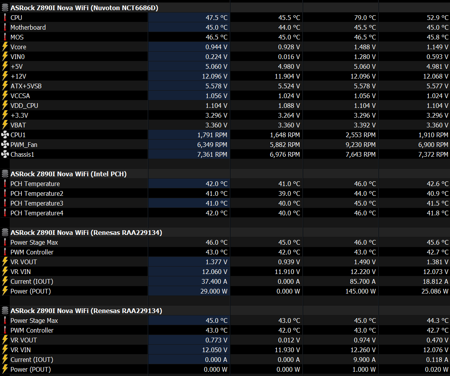Screen dimensions: 450x376
Task: Select the ATX+5VSB voltage row label
Action: pos(26,86)
